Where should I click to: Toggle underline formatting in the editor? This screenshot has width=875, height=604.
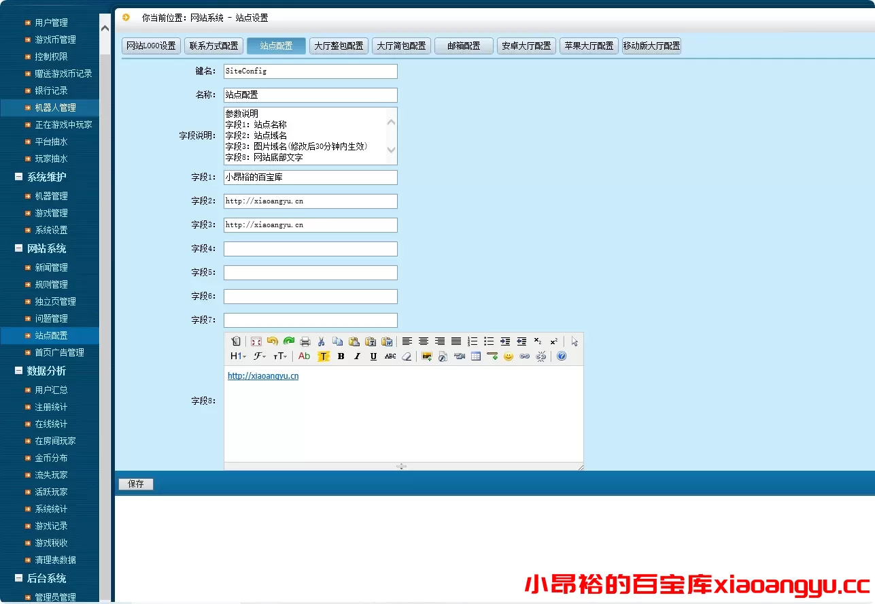[x=373, y=356]
